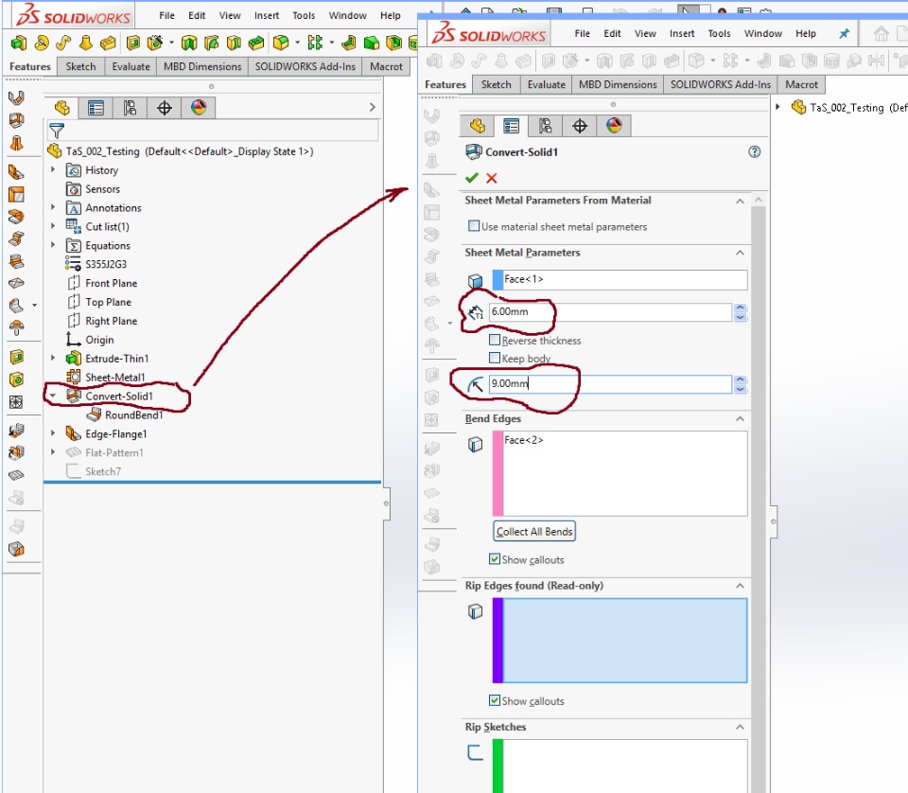Viewport: 908px width, 793px height.
Task: Cancel Convert-Solid1 with the red X
Action: pos(492,178)
